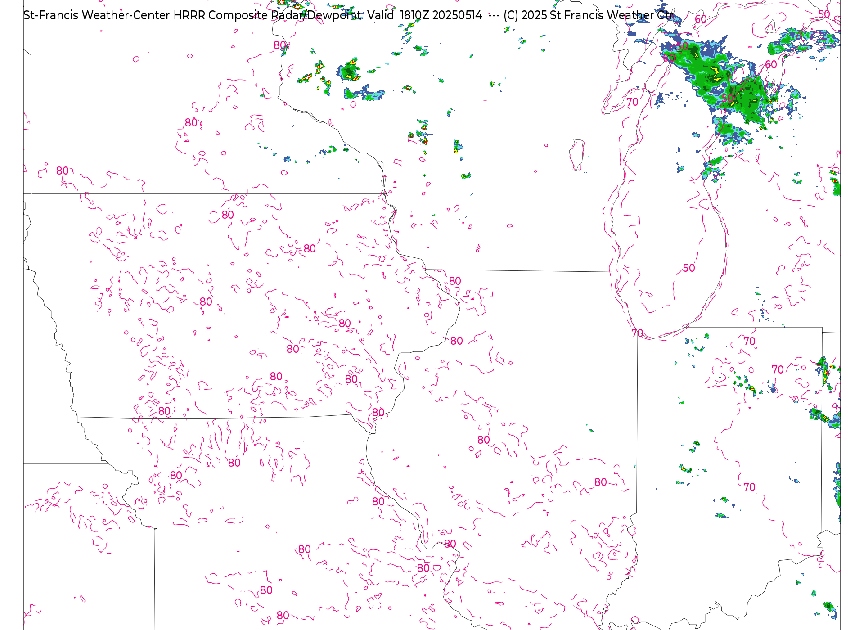Screen dimensions: 864x630
Task: Click the 'St-Francis Weather-Center' text in title
Action: pos(96,15)
